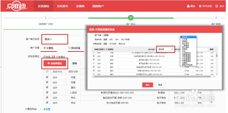
Task: Click the dialog horizontal scroll-right arrow
Action: pyautogui.click(x=215, y=76)
